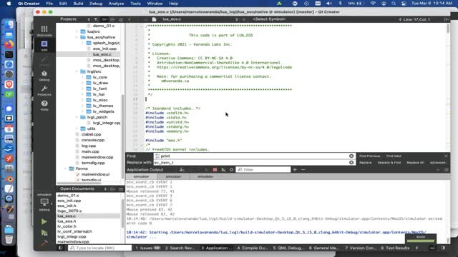Close the Find and Replace bar

[x=446, y=156]
